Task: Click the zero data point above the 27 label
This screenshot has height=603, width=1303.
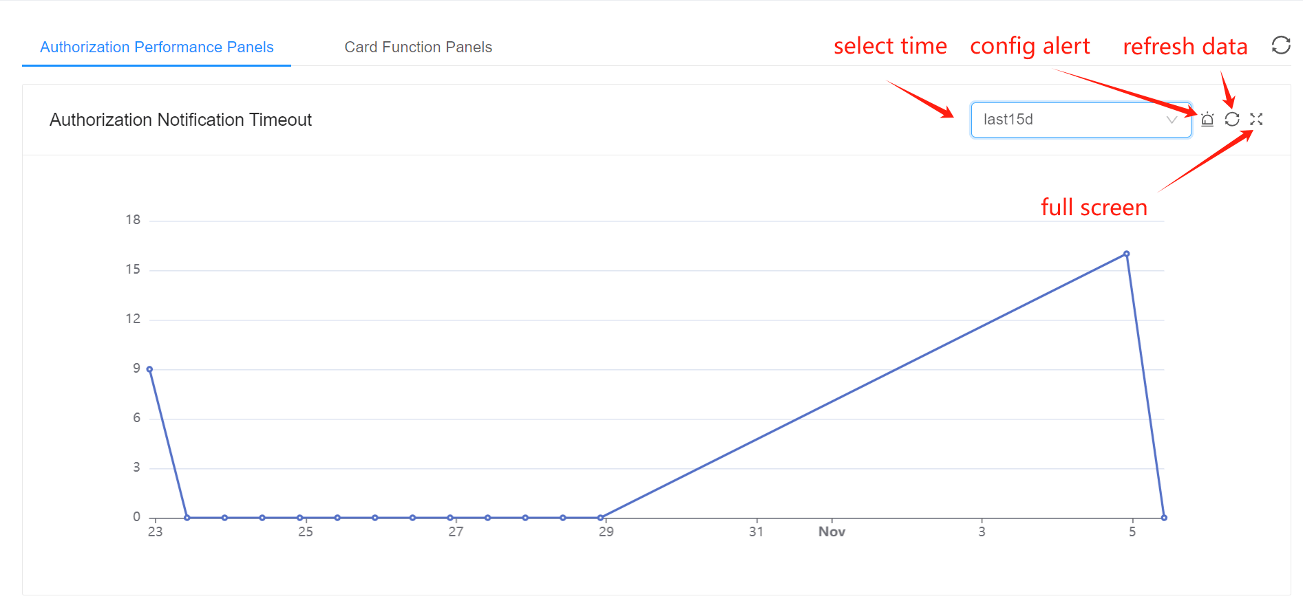Action: coord(450,518)
